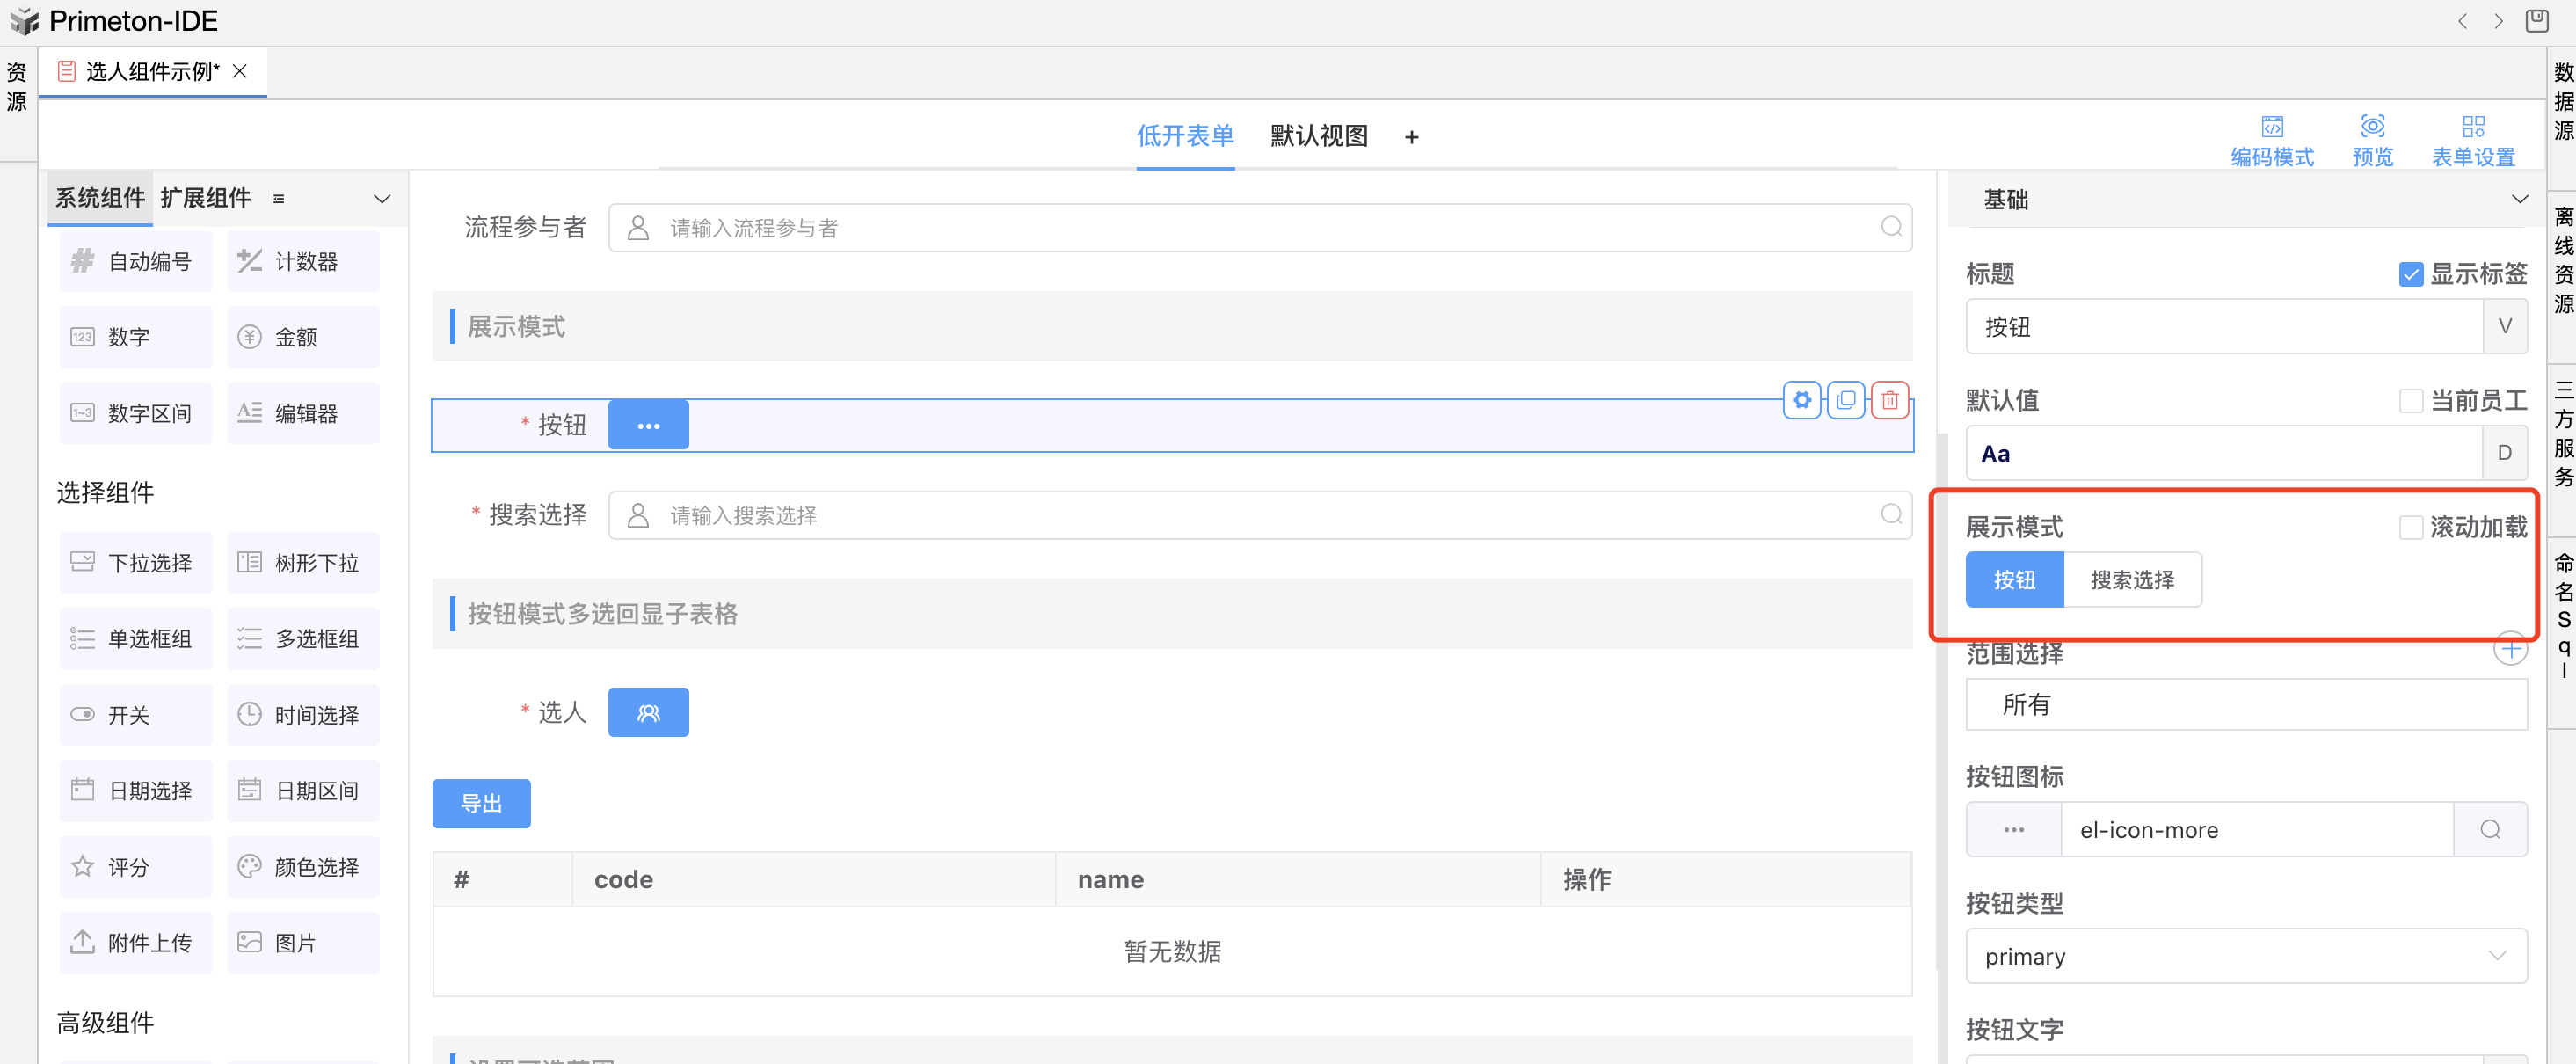The height and width of the screenshot is (1064, 2576).
Task: Enable the 当前员工 checkbox
Action: (x=2410, y=401)
